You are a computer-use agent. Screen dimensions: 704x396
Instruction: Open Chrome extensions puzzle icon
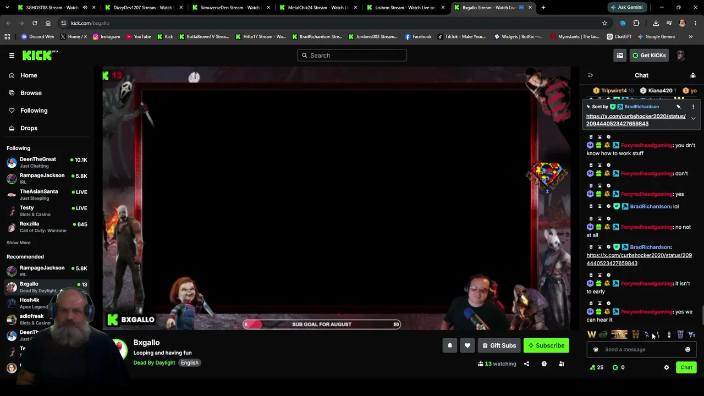pyautogui.click(x=636, y=23)
